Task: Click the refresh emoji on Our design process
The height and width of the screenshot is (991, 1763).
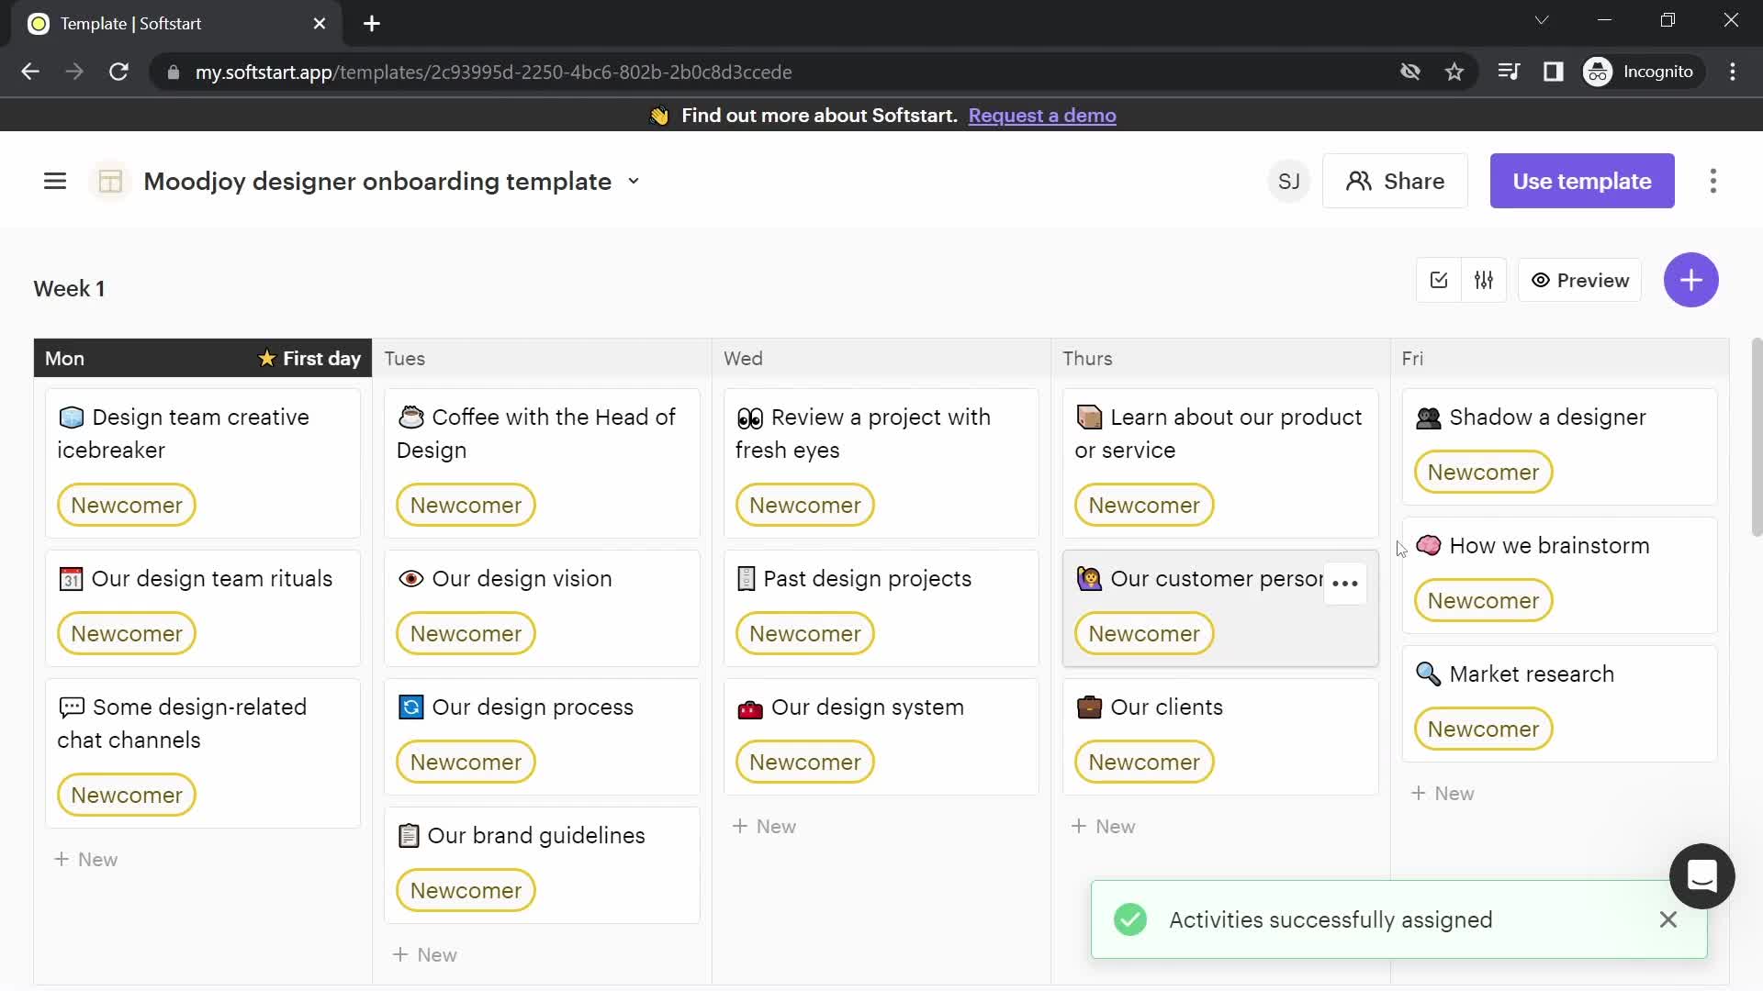Action: point(410,707)
